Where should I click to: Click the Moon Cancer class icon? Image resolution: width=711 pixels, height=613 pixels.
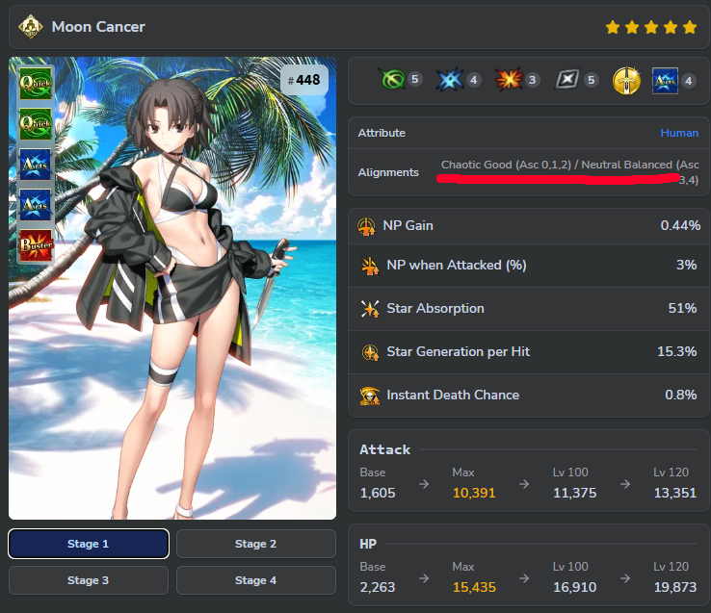[31, 27]
